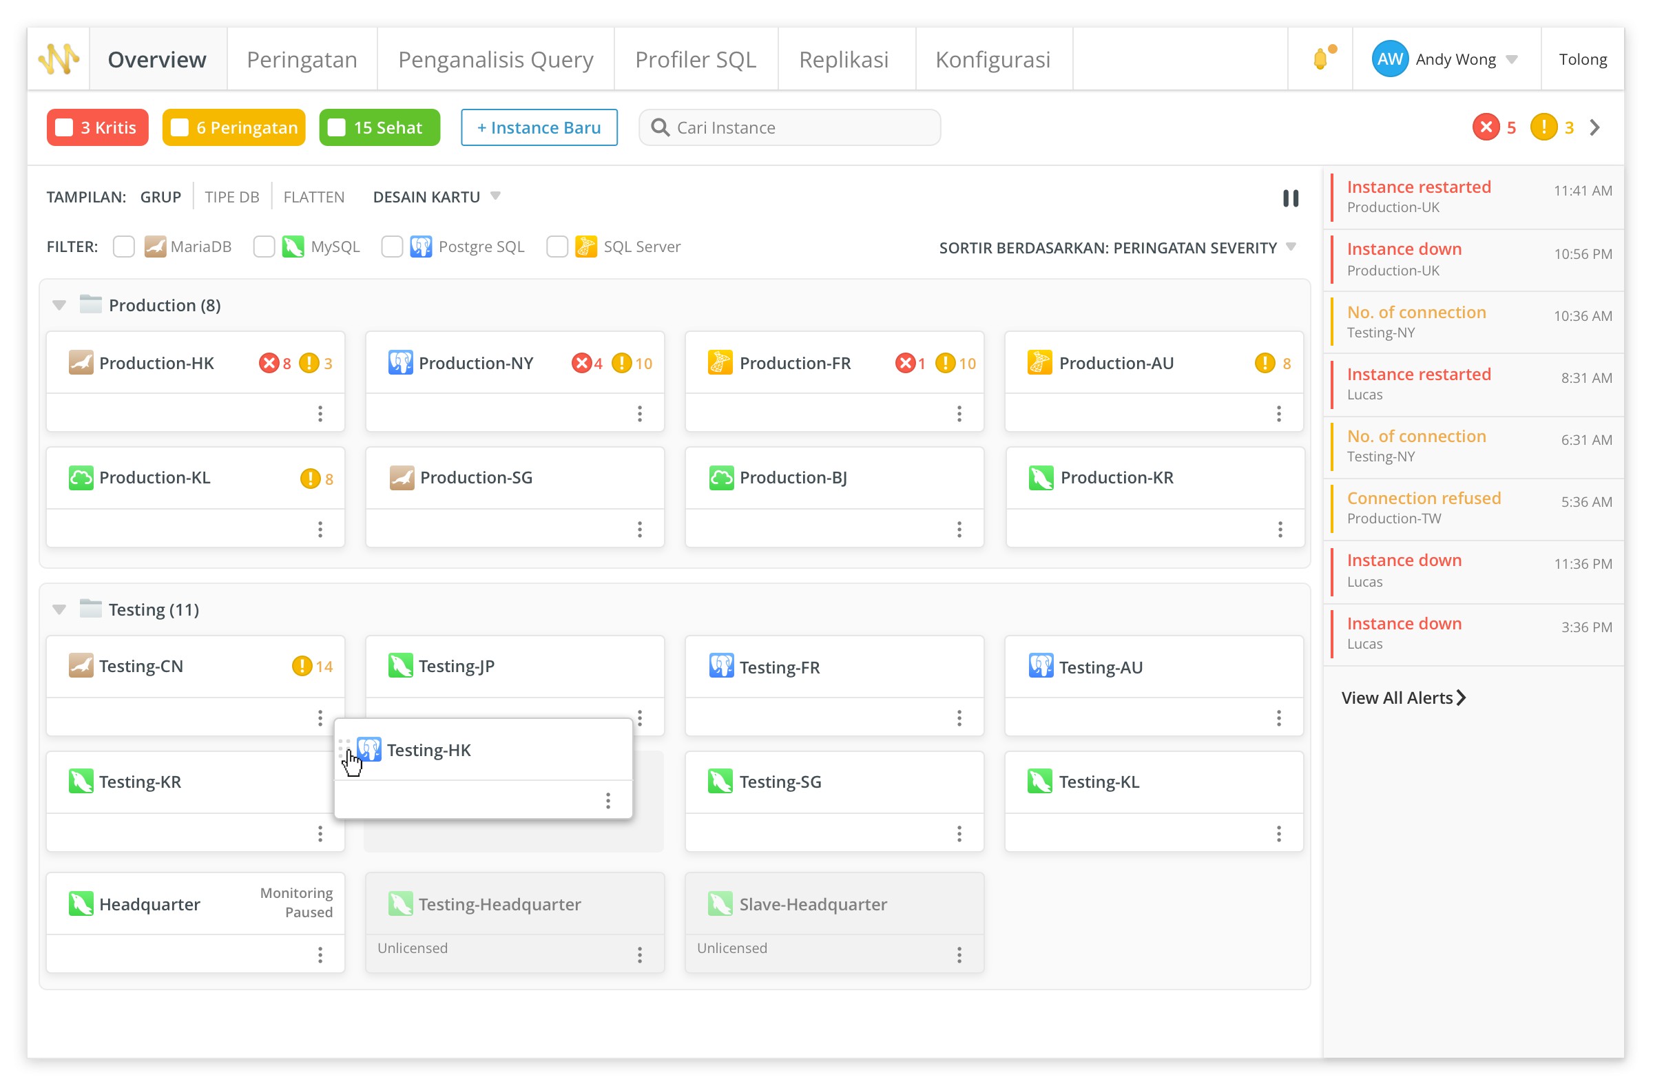Click the notification bell icon
Screen dimensions: 1653x1088
(x=1321, y=59)
